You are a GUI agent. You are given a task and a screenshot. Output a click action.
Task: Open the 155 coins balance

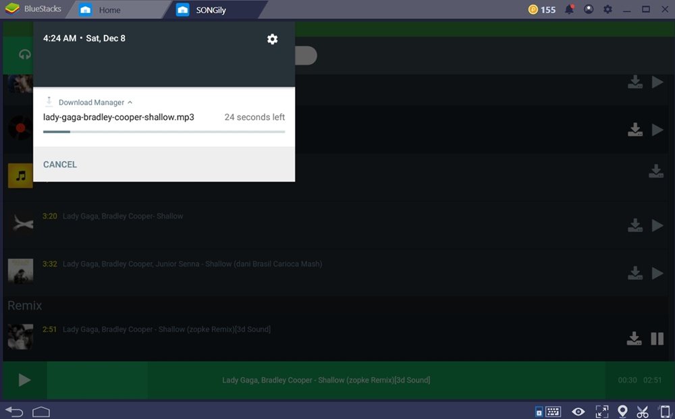[x=542, y=9]
